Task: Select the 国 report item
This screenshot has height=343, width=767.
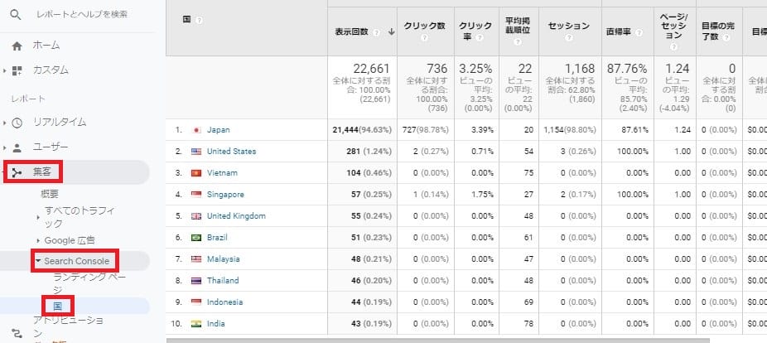Action: point(58,306)
